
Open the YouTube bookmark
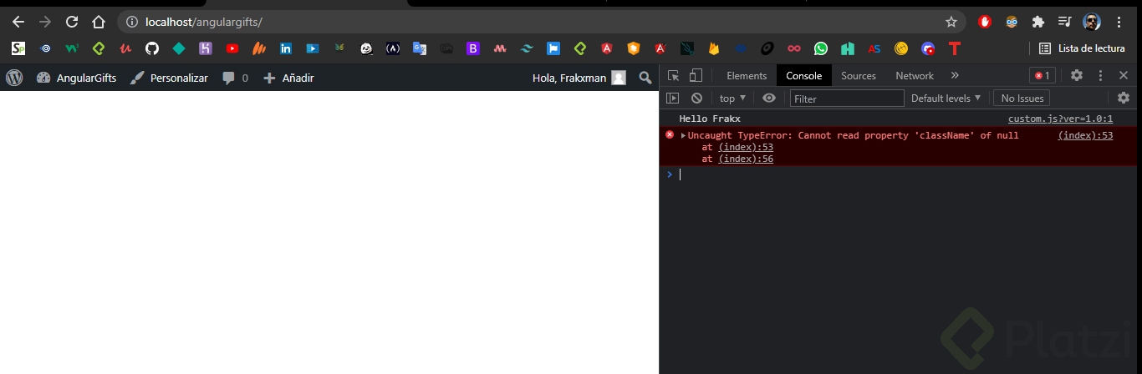[232, 48]
